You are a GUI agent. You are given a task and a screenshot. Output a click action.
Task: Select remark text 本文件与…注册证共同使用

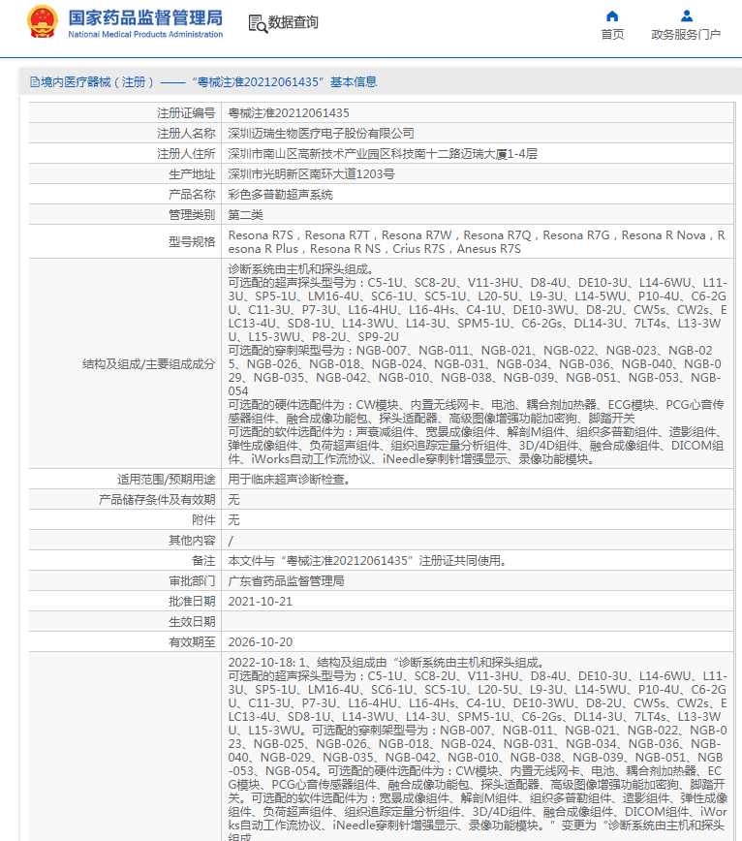[368, 561]
